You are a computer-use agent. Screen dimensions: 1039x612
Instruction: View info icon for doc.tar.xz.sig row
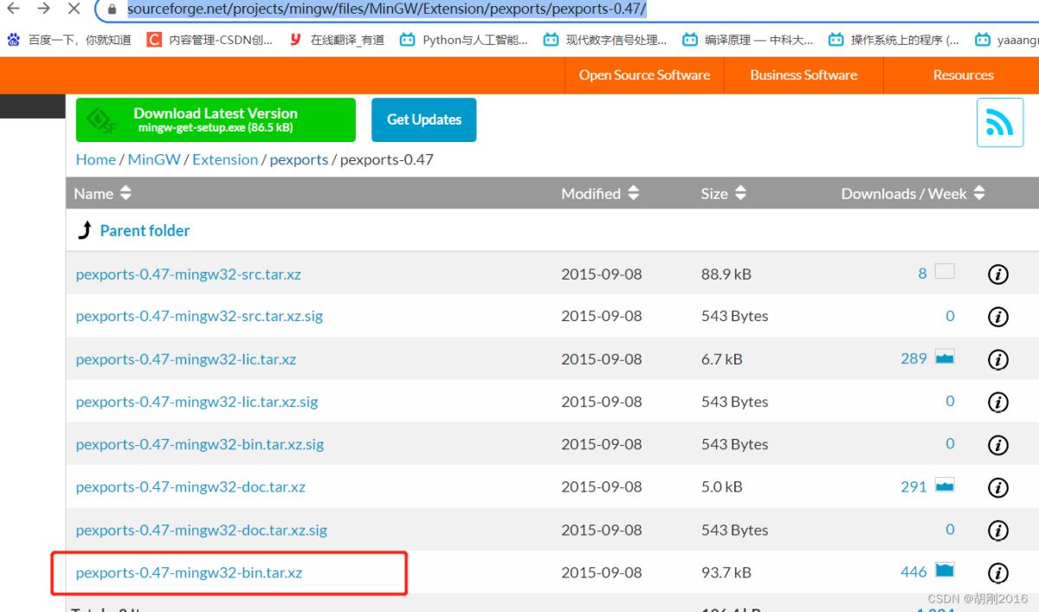(997, 530)
